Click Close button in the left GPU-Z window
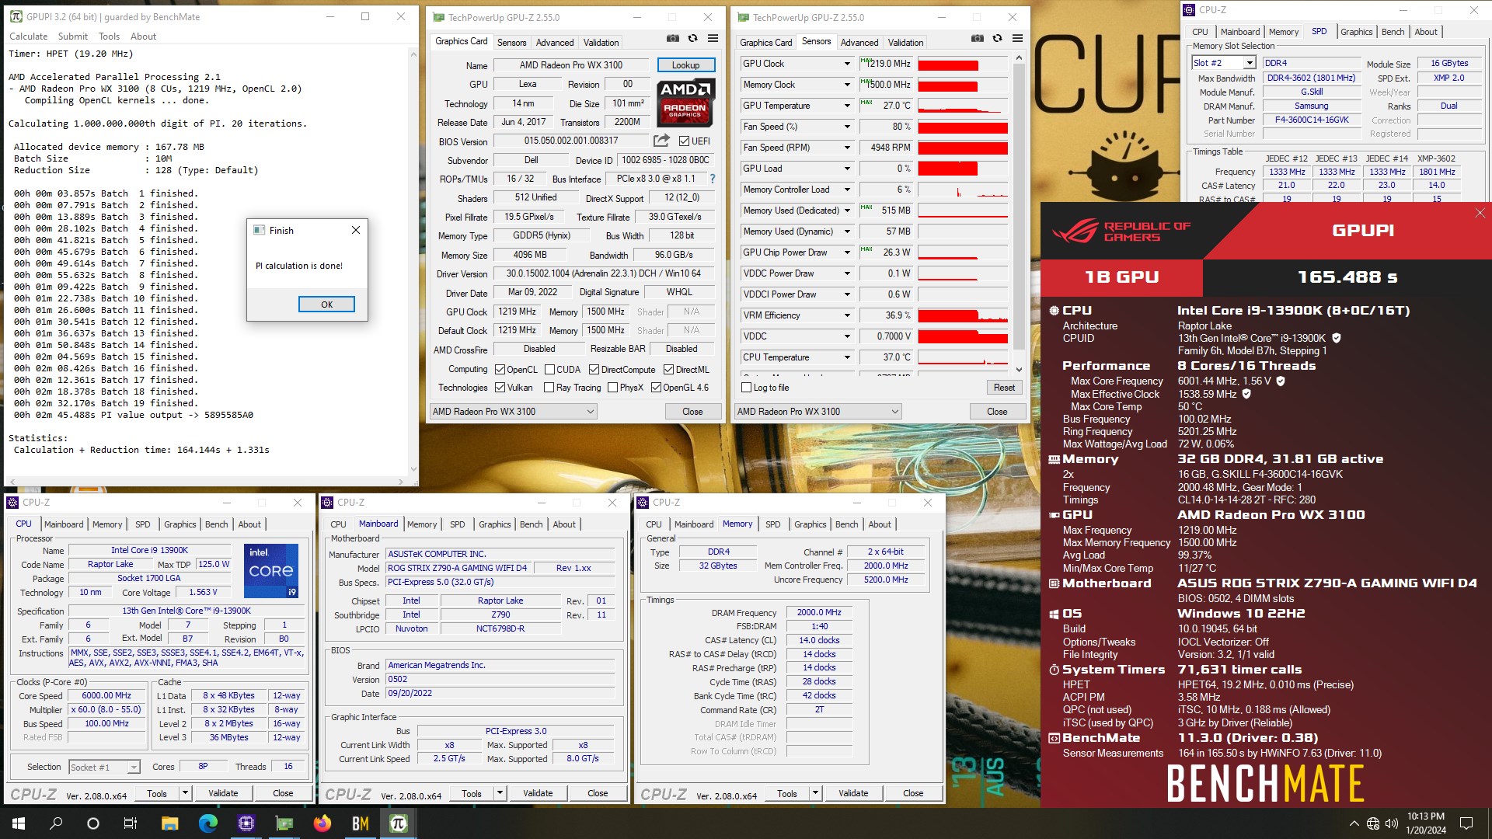 [692, 412]
